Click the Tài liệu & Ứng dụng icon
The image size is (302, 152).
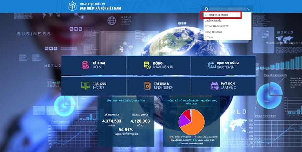[x=147, y=85]
